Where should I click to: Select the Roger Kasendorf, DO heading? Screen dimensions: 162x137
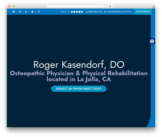pos(79,65)
